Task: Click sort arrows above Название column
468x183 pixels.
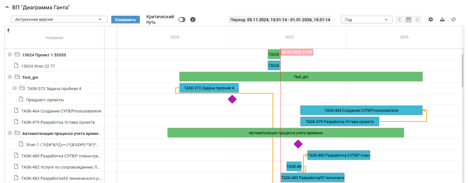Action: click(8, 30)
